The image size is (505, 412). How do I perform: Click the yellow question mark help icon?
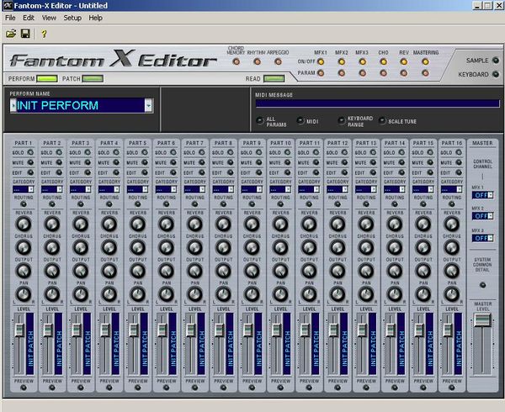pyautogui.click(x=44, y=34)
